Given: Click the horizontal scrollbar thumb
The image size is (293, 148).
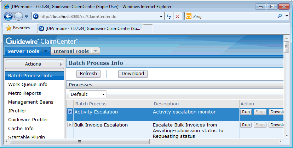Looking at the screenshot, I should pos(80,142).
